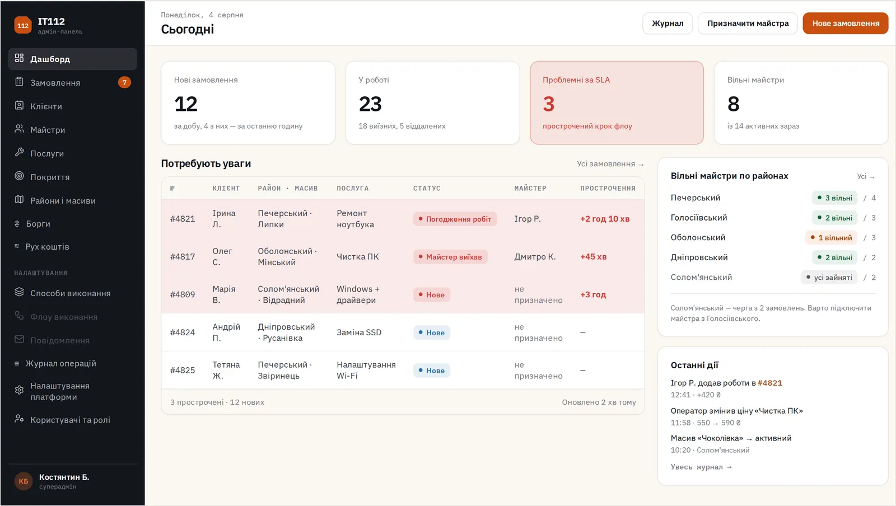Select the У роботі summary card
The width and height of the screenshot is (896, 506).
[x=432, y=103]
